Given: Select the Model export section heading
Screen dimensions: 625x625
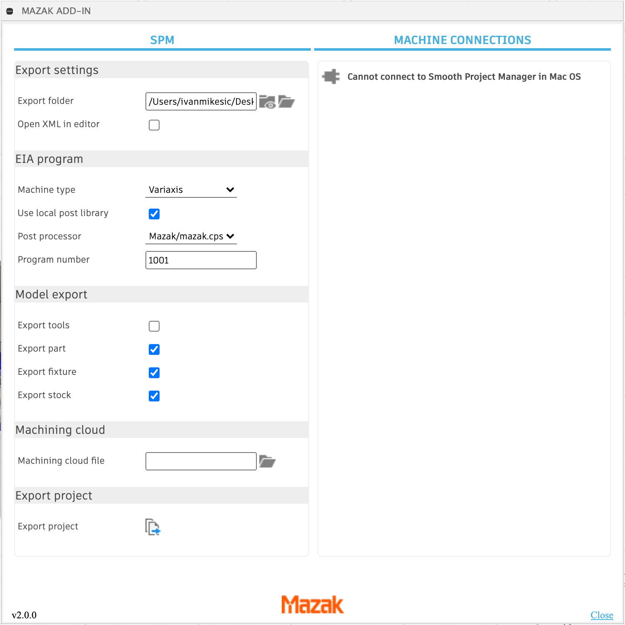Looking at the screenshot, I should [x=162, y=294].
